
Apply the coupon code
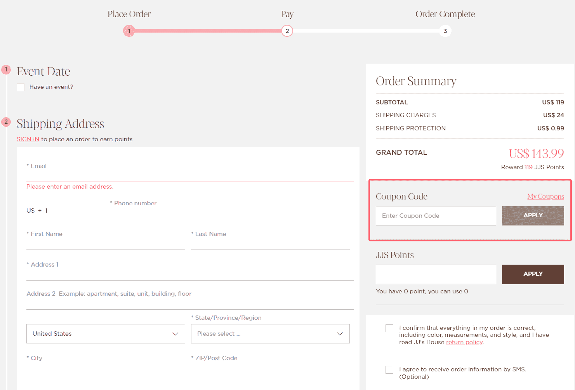point(533,216)
